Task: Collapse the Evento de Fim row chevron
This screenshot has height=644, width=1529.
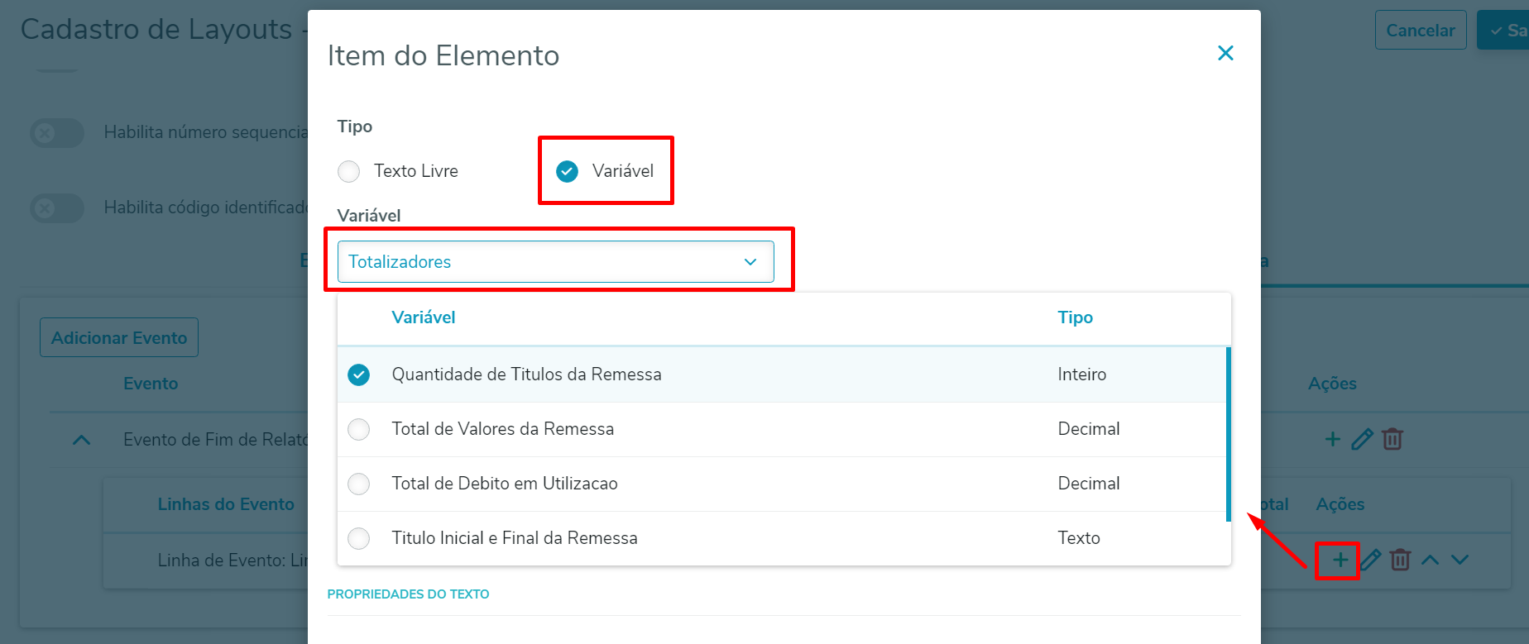Action: click(x=81, y=440)
